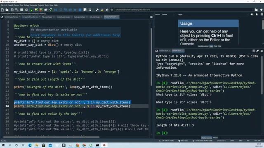Run current cell from the toolbar
Image resolution: width=264 pixels, height=148 pixels.
click(x=36, y=10)
